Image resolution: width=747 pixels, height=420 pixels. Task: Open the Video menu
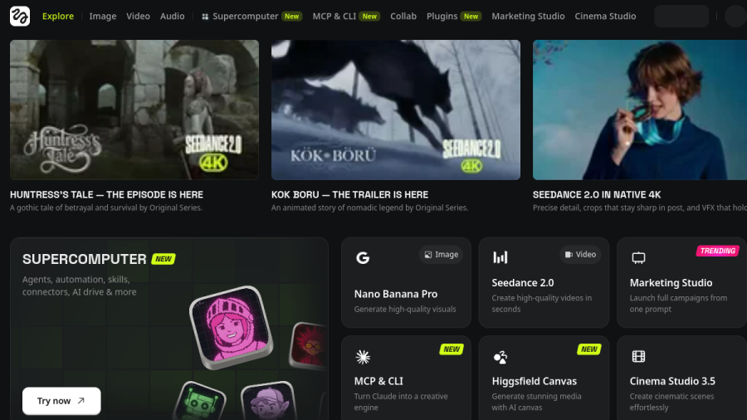click(138, 17)
